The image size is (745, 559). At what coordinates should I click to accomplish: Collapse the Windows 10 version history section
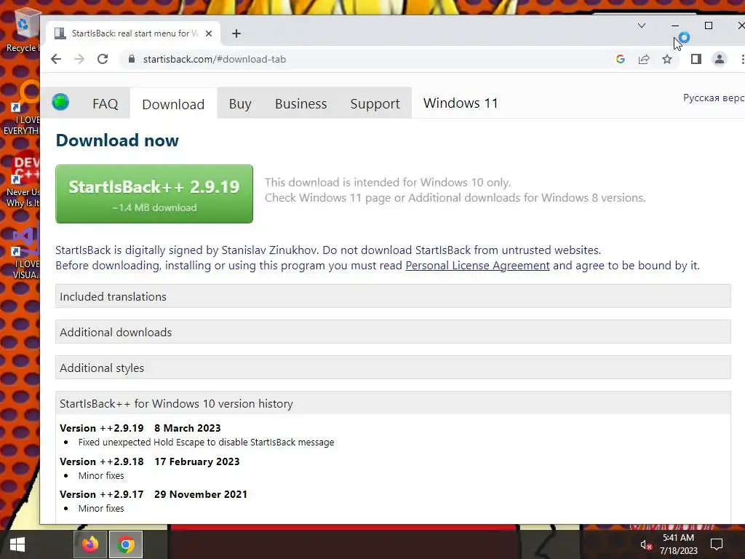[x=393, y=403]
